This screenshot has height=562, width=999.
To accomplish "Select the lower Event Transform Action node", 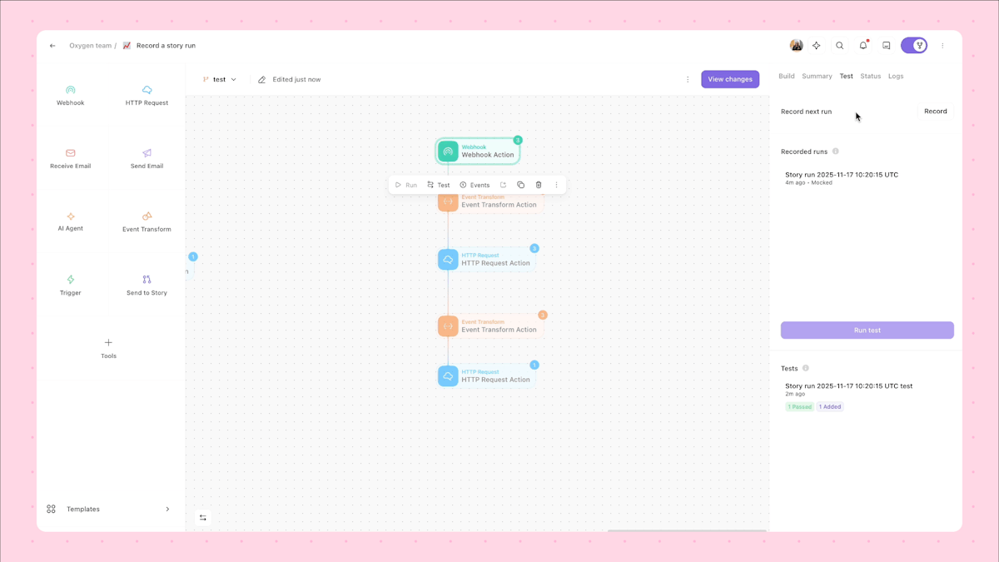I will point(490,326).
